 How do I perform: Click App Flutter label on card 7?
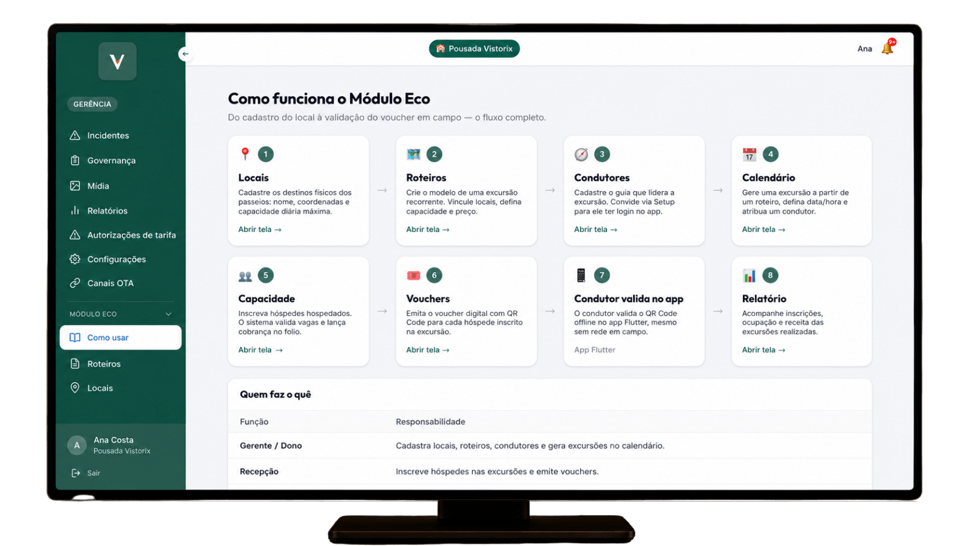(595, 350)
